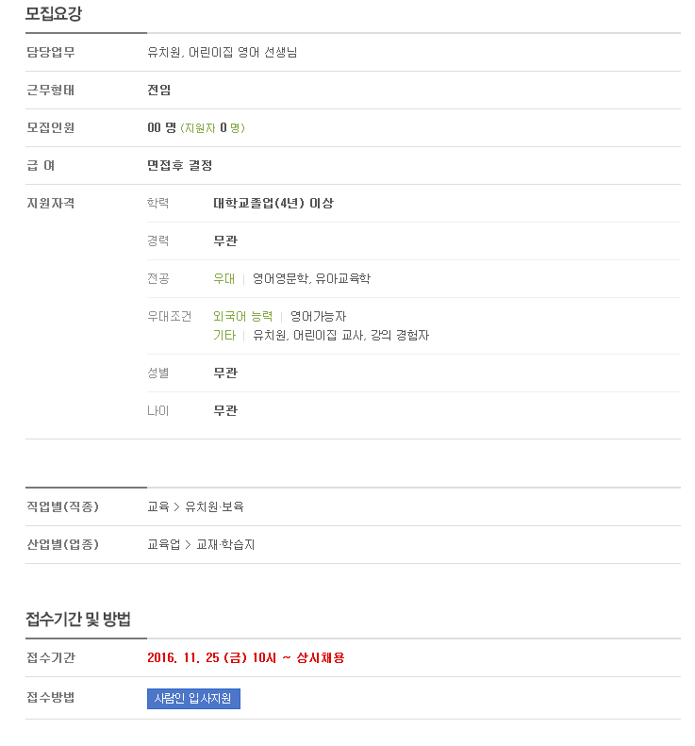Click the 외국어 능력 preferred condition label
This screenshot has width=695, height=746.
[243, 316]
